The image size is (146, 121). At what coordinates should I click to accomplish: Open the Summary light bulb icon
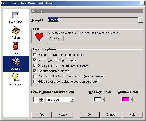[x=15, y=77]
